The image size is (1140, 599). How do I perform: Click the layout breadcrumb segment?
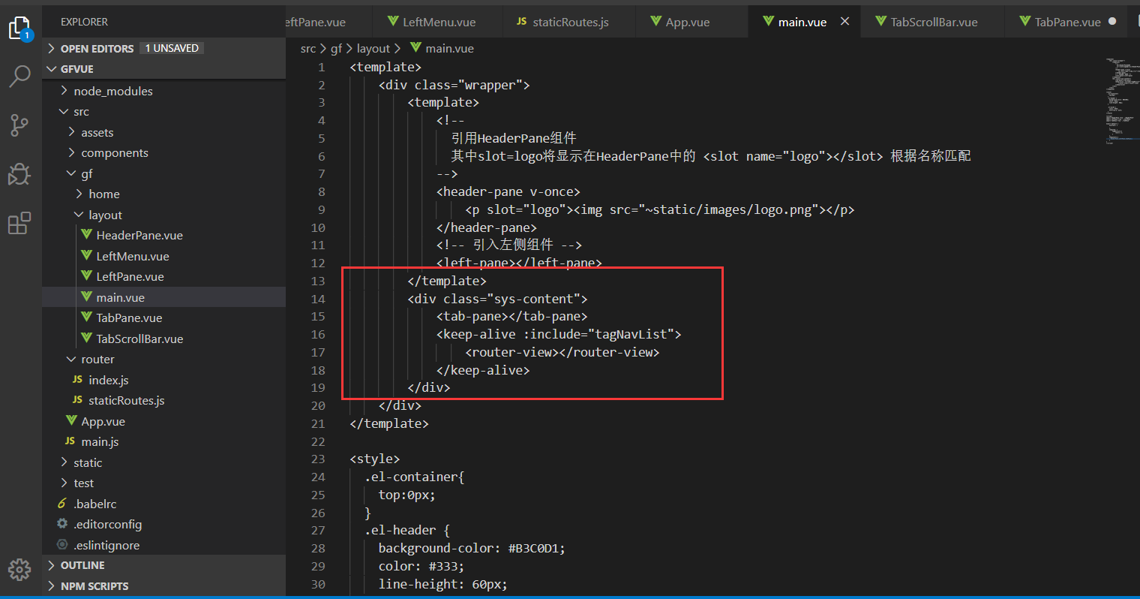point(373,48)
